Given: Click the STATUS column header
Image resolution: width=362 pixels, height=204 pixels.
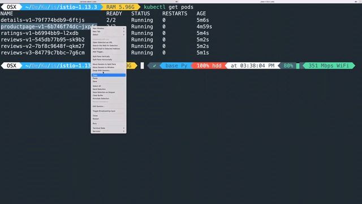Looking at the screenshot, I should click(141, 14).
